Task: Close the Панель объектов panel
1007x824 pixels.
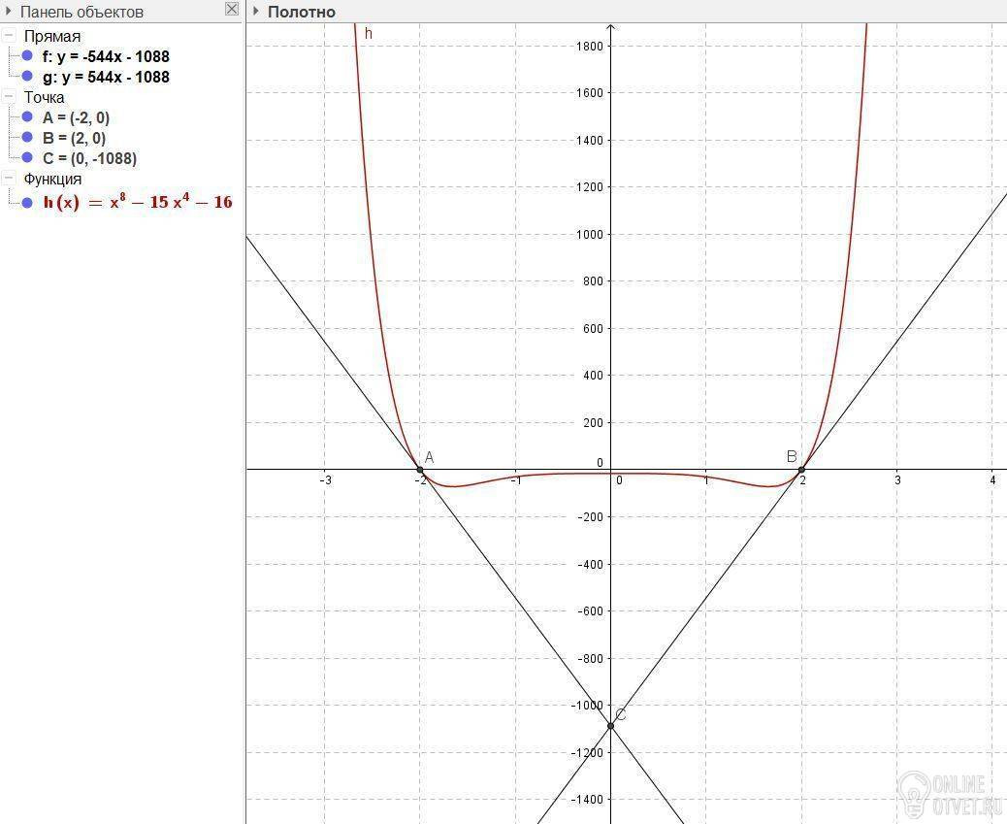Action: tap(231, 10)
